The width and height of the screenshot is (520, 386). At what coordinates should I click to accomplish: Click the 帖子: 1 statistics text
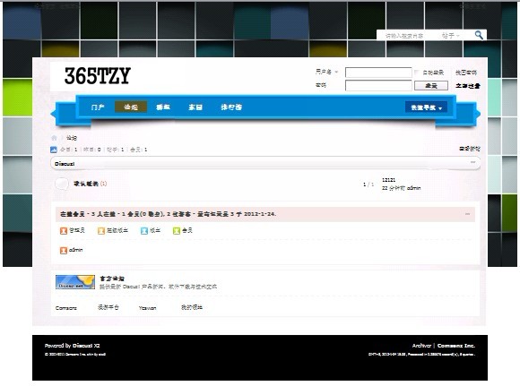pyautogui.click(x=115, y=150)
